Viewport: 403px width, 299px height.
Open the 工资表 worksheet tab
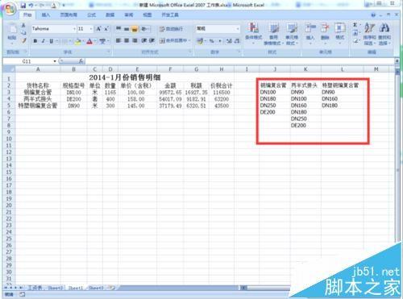[x=35, y=288]
